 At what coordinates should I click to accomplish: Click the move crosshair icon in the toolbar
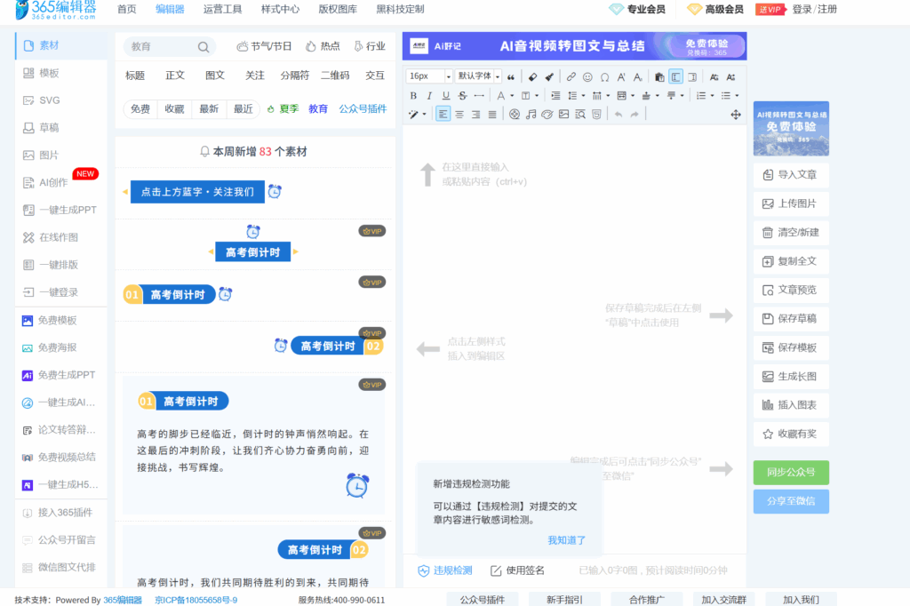tap(735, 115)
